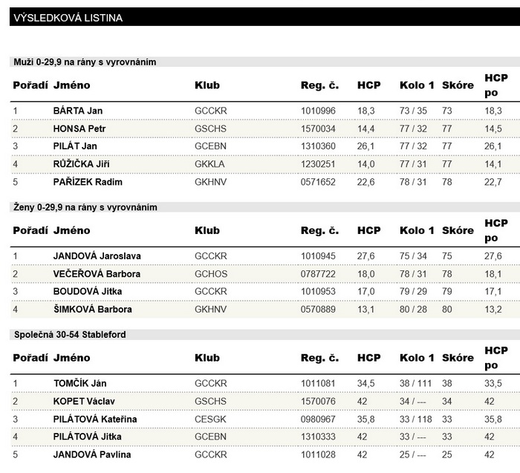This screenshot has height=473, width=520.
Task: Click Reg. č. header in Společná table
Action: (319, 358)
